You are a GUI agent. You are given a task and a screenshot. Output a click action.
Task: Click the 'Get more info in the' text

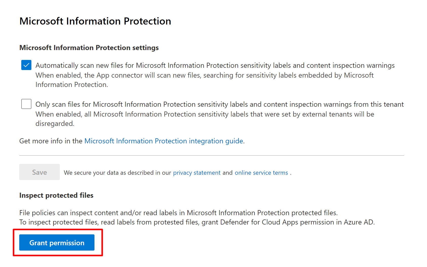pyautogui.click(x=51, y=141)
